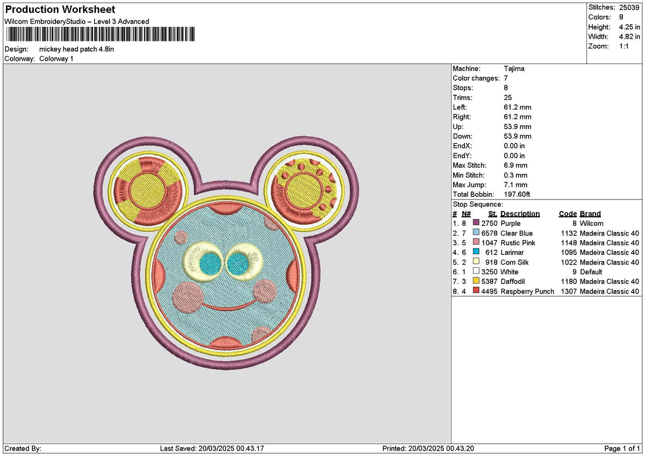This screenshot has width=645, height=456.
Task: Click the Max Jump value 7.1 mm
Action: point(516,184)
